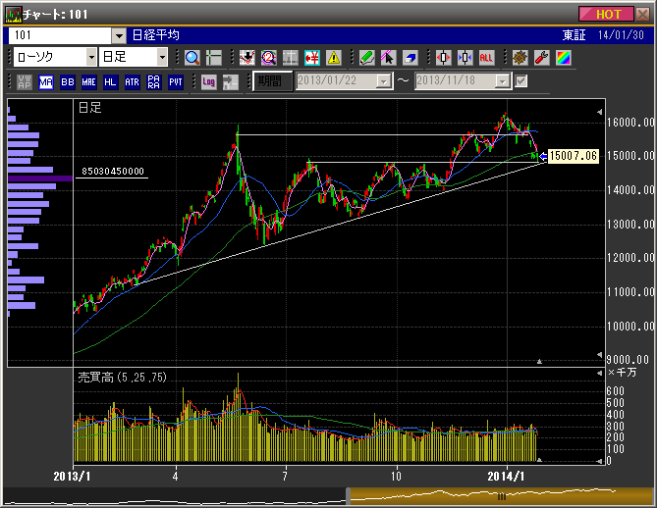Toggle the PVT indicator button

click(175, 81)
